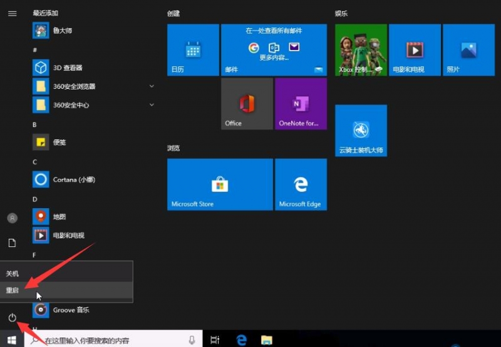The image size is (501, 347).
Task: Click the 娱乐 tile group title
Action: click(341, 13)
